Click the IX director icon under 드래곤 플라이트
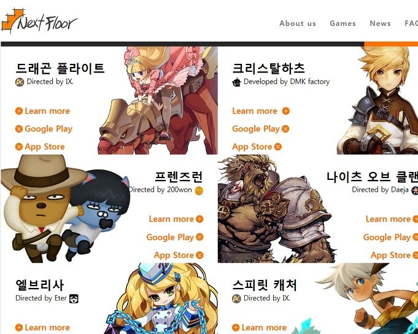This screenshot has width=418, height=334. [20, 82]
